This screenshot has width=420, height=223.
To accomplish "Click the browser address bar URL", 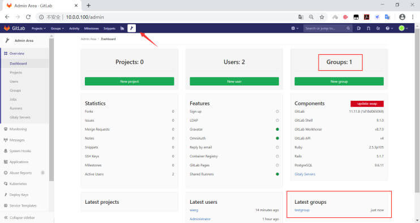I will tap(85, 17).
